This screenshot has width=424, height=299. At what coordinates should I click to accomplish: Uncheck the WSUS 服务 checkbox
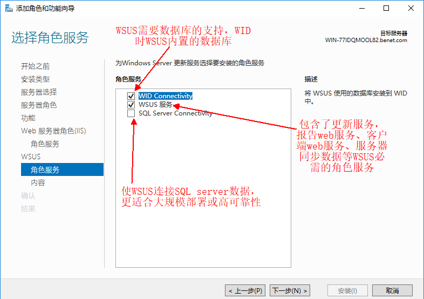131,105
